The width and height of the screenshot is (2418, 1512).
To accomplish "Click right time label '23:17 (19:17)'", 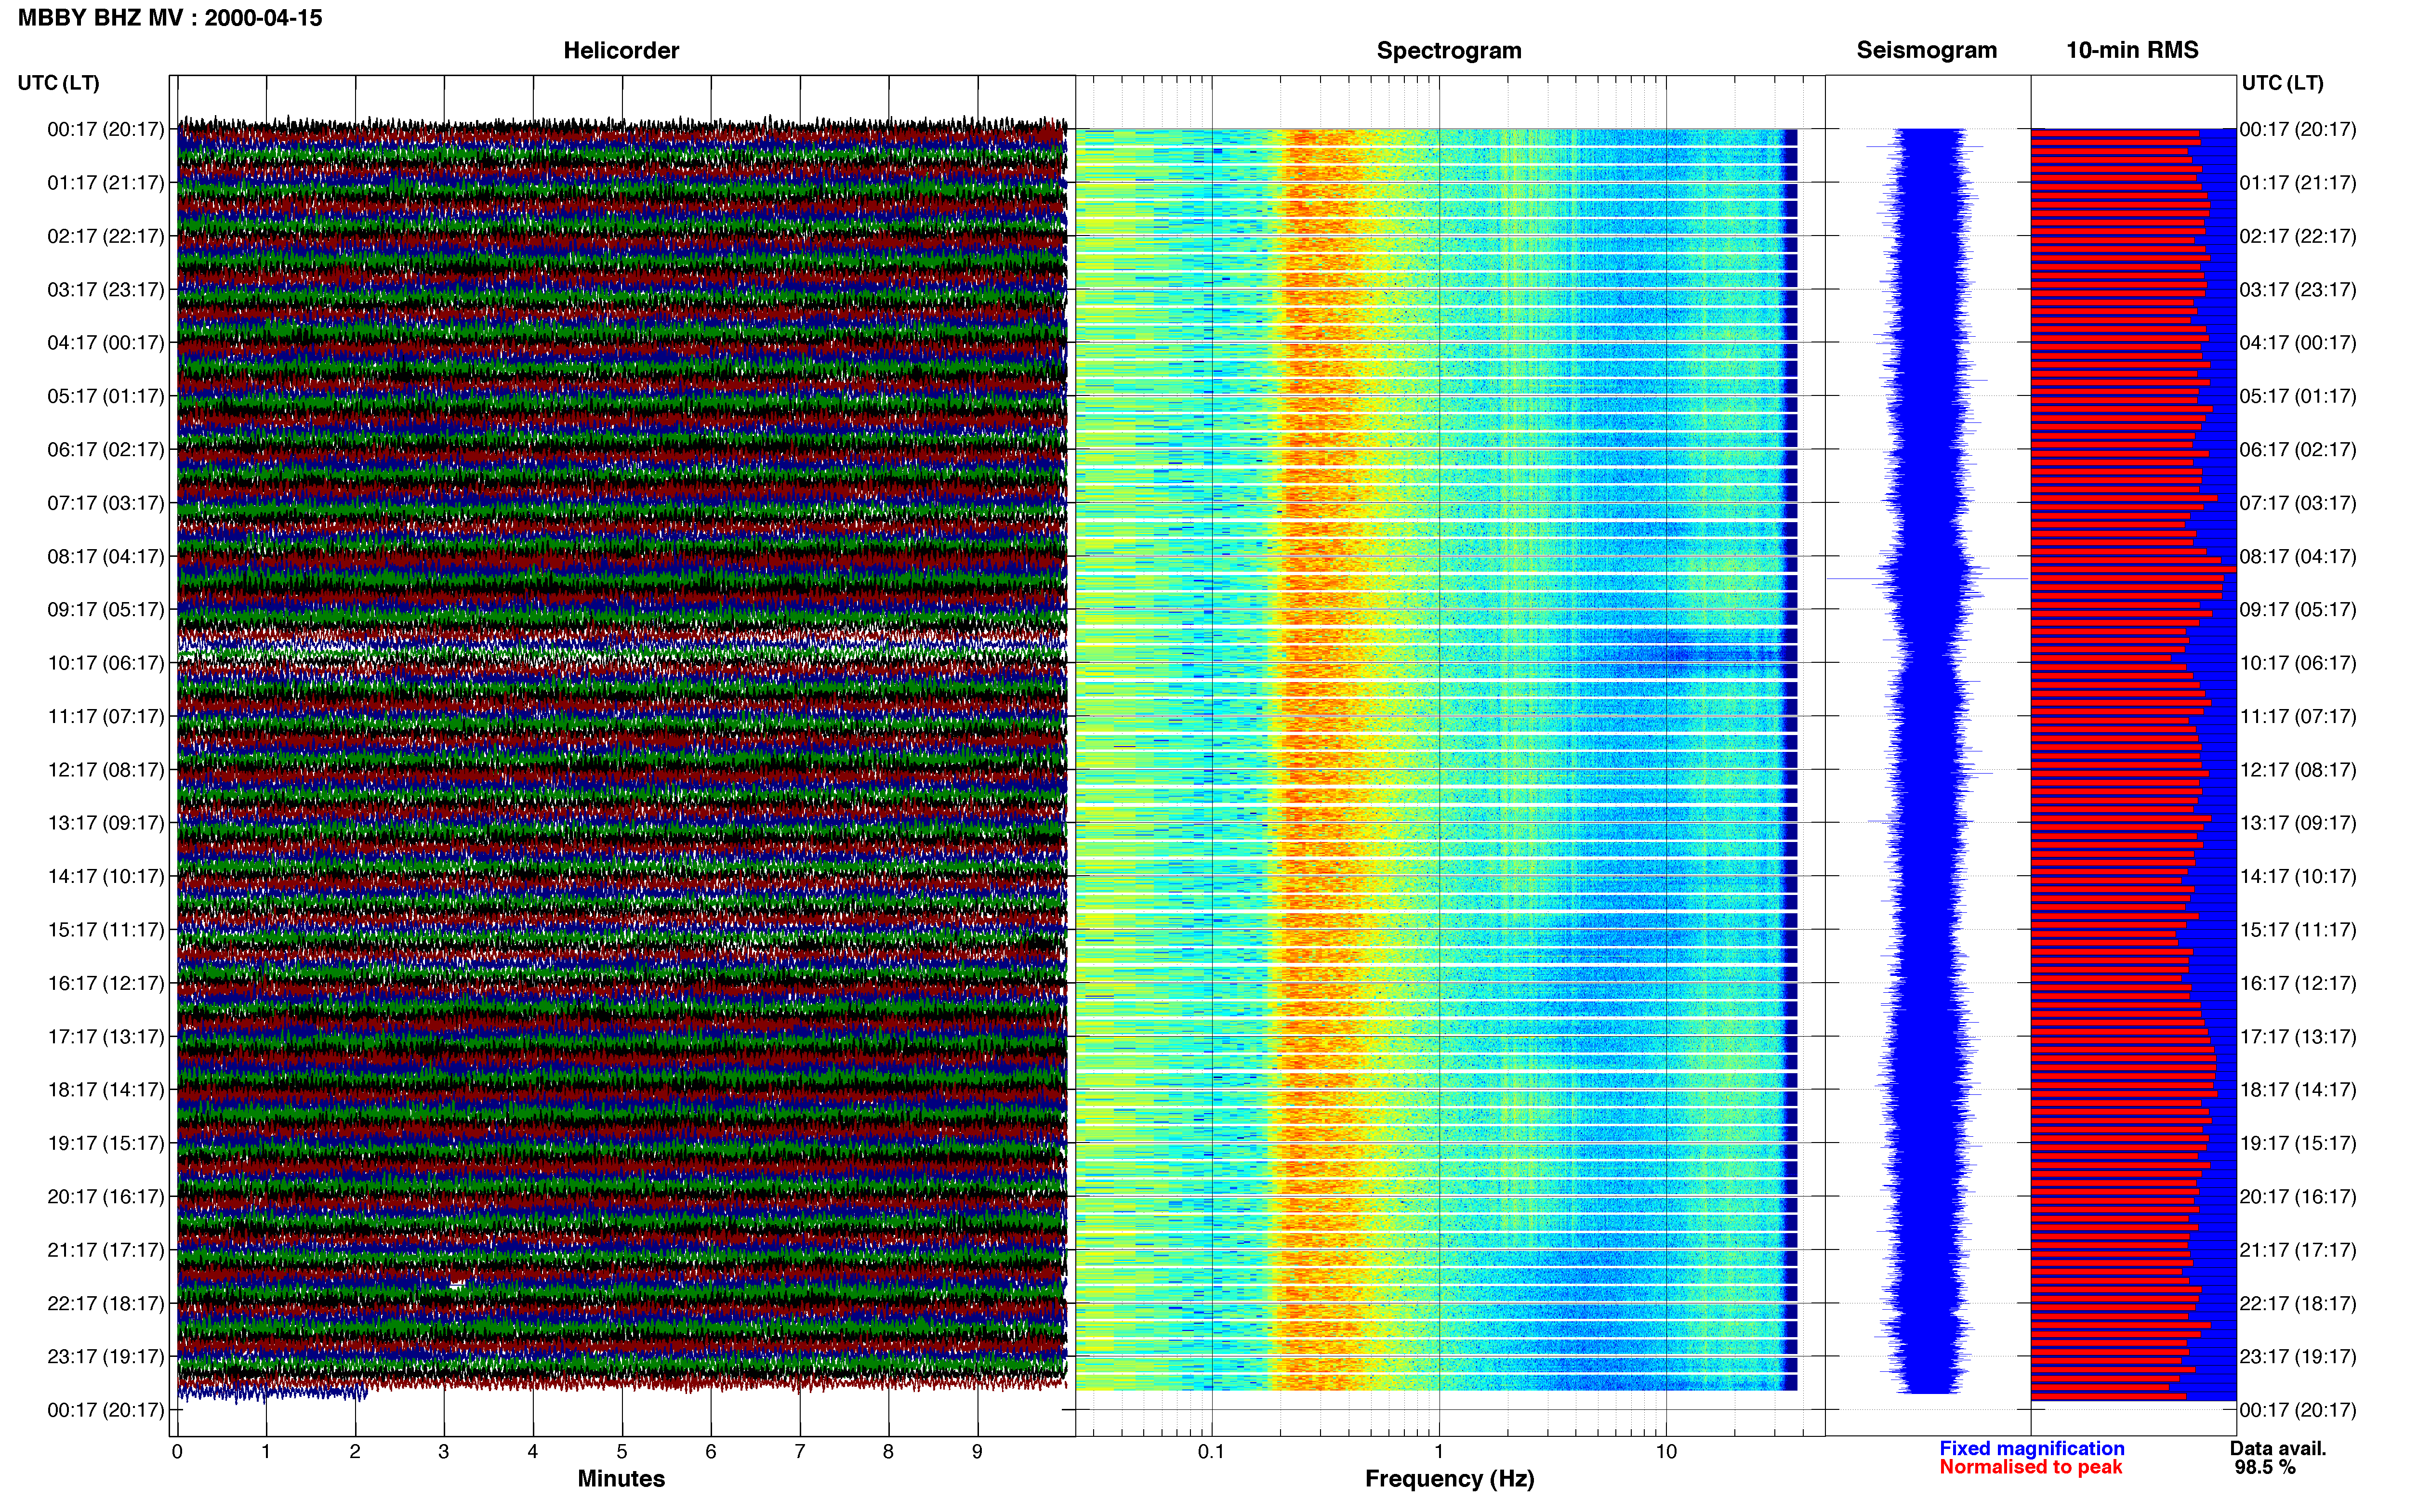I will 2298,1357.
